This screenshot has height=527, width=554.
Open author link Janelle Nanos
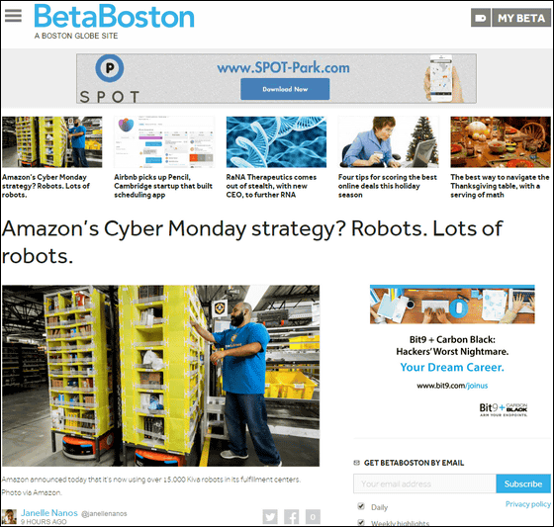point(49,512)
